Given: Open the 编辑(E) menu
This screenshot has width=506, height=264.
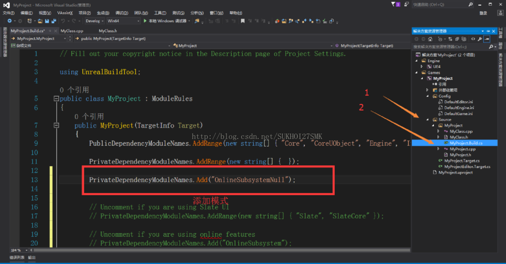Looking at the screenshot, I should pyautogui.click(x=27, y=13).
